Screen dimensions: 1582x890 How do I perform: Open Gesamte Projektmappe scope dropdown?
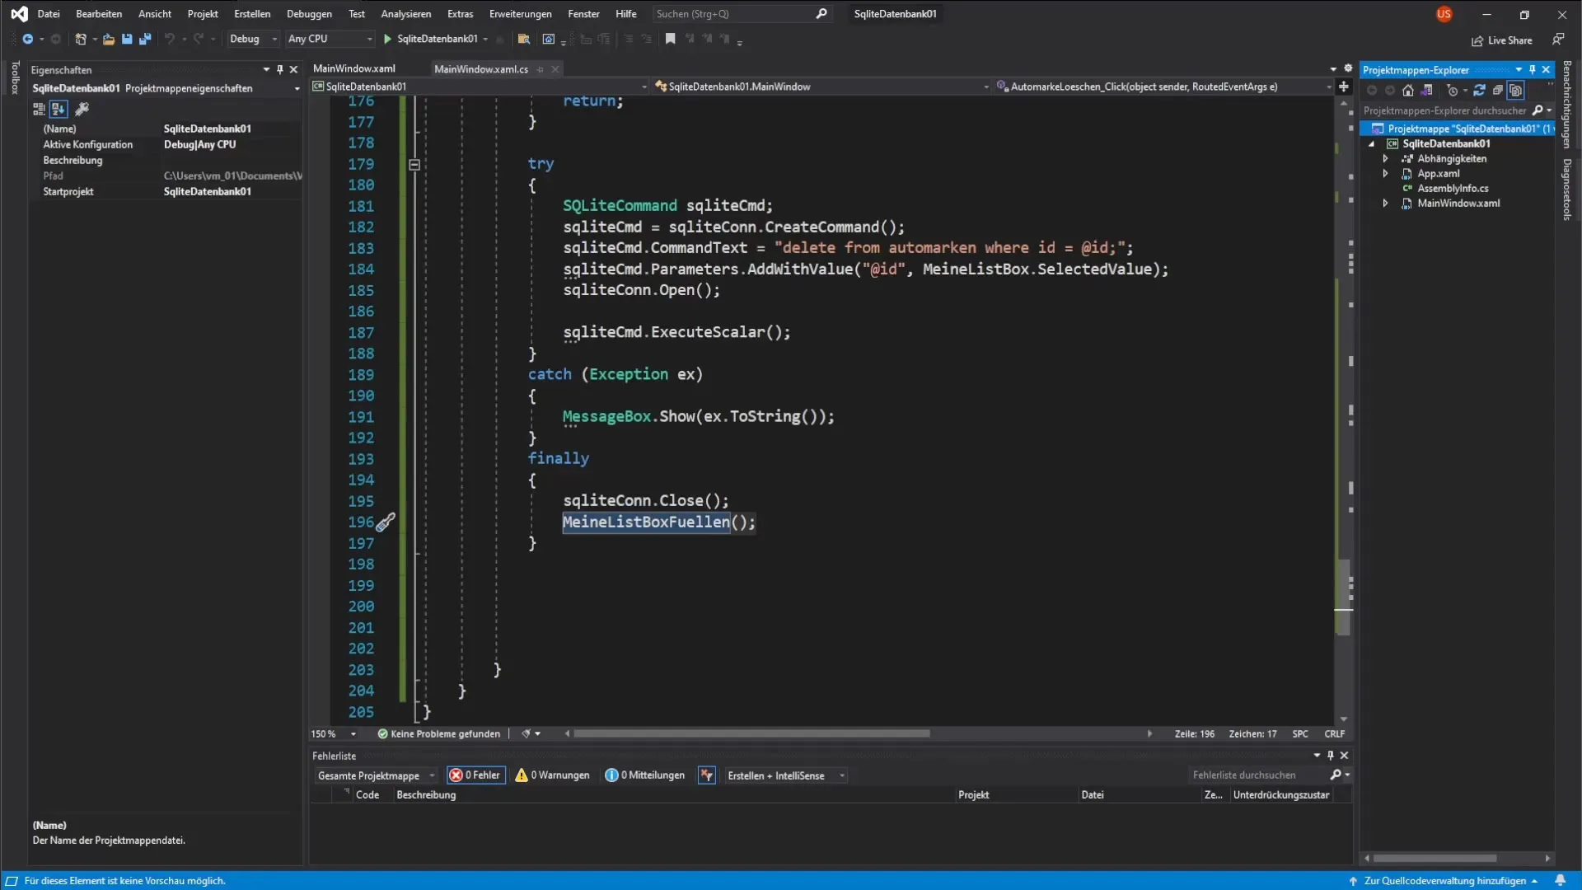click(376, 776)
